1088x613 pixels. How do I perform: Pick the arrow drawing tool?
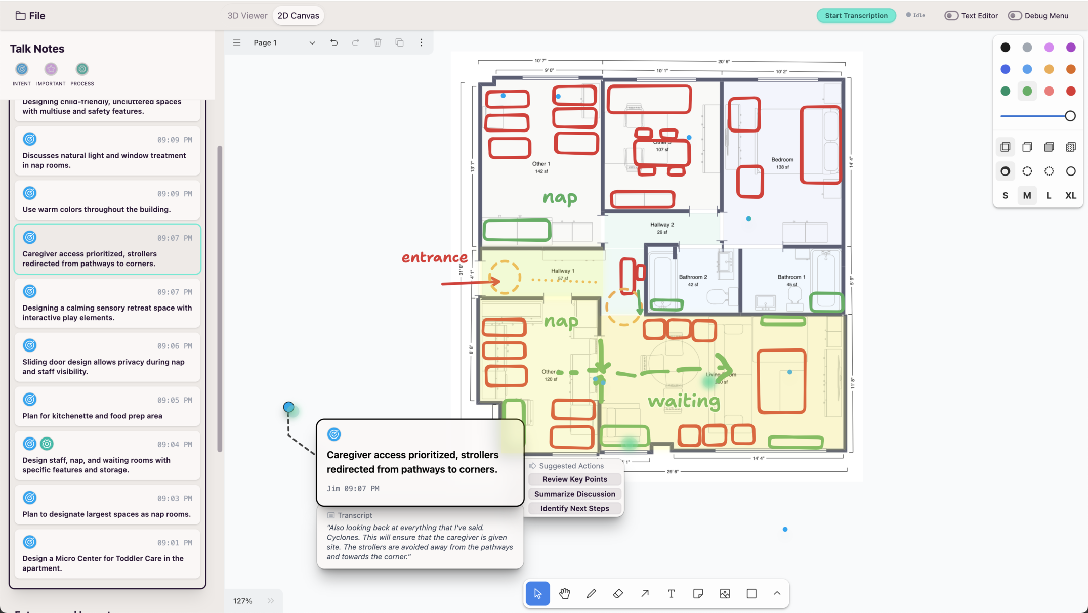pyautogui.click(x=645, y=593)
